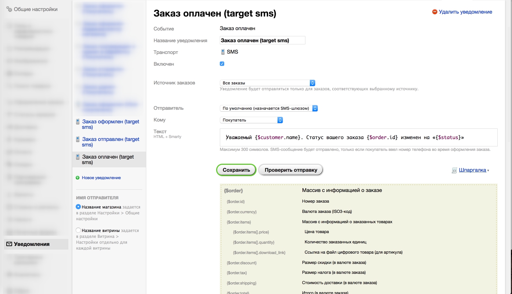The height and width of the screenshot is (294, 512).
Task: Click green plus icon for new notification
Action: pos(78,178)
